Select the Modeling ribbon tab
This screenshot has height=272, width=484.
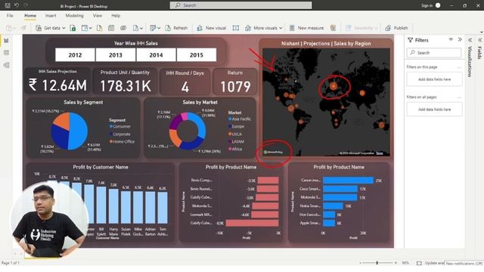[x=74, y=15]
